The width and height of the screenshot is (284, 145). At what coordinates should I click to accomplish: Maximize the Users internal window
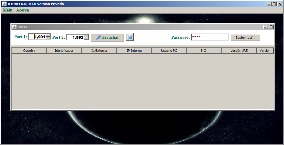271,27
